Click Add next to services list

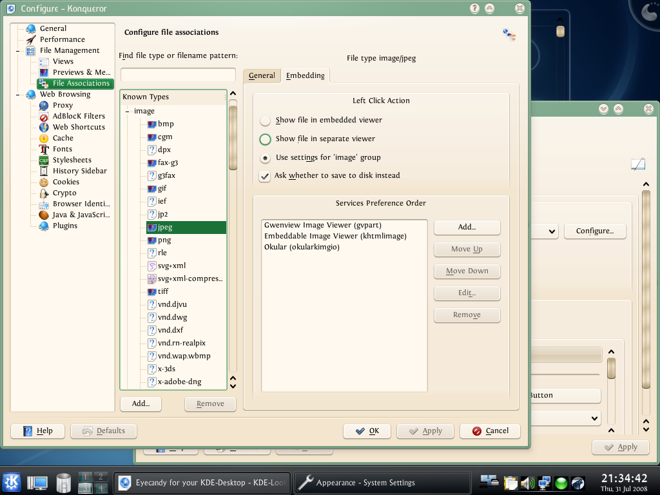[467, 228]
